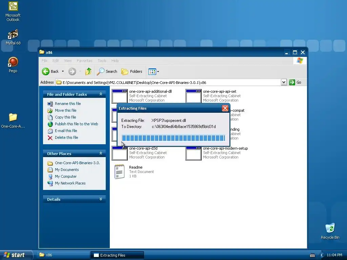Open the View menu

[x=68, y=61]
